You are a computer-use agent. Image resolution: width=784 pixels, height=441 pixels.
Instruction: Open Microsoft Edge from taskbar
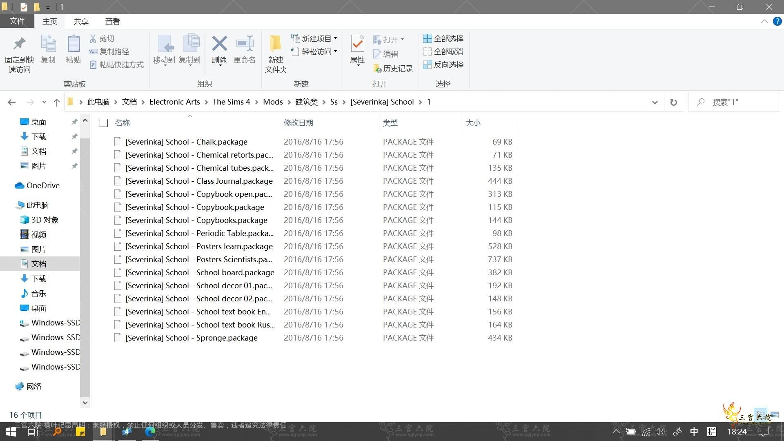150,432
